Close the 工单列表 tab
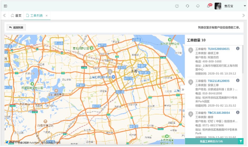This screenshot has height=147, width=248. [x=47, y=15]
